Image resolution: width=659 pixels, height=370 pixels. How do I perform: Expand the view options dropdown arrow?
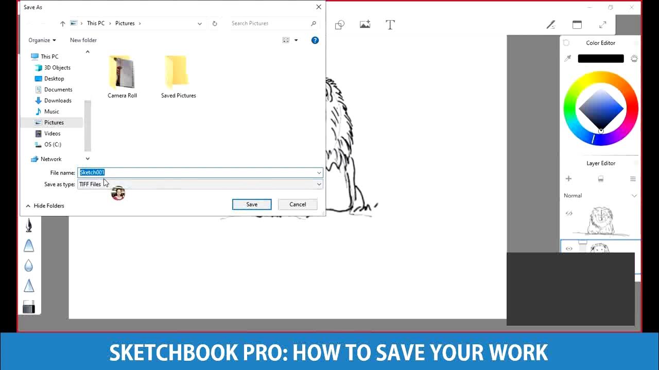[x=296, y=40]
